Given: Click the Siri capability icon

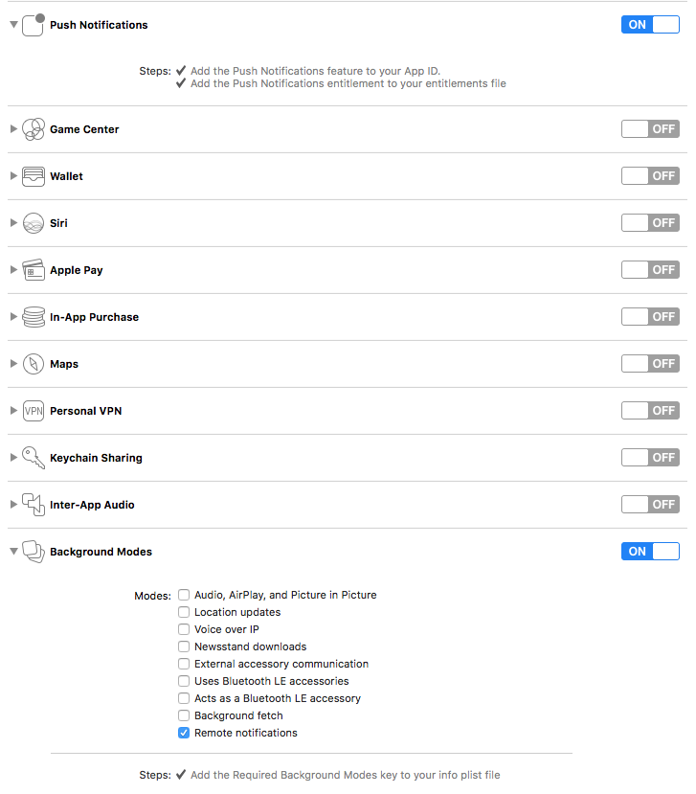Looking at the screenshot, I should click(x=34, y=223).
